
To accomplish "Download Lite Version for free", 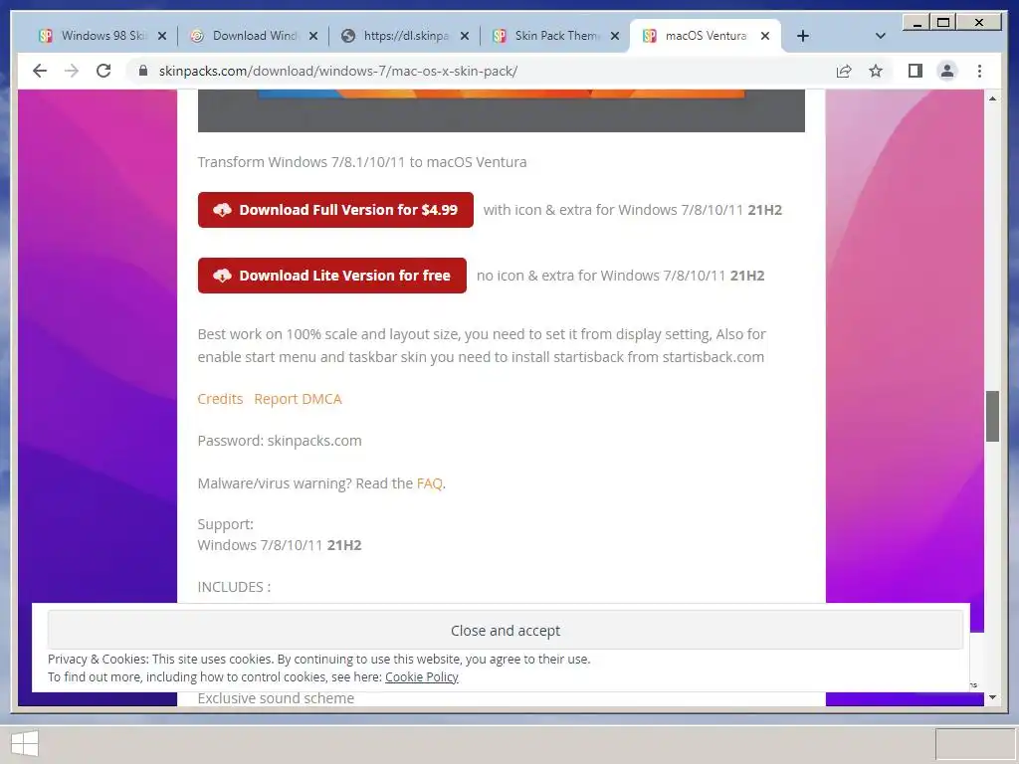I will coord(332,276).
